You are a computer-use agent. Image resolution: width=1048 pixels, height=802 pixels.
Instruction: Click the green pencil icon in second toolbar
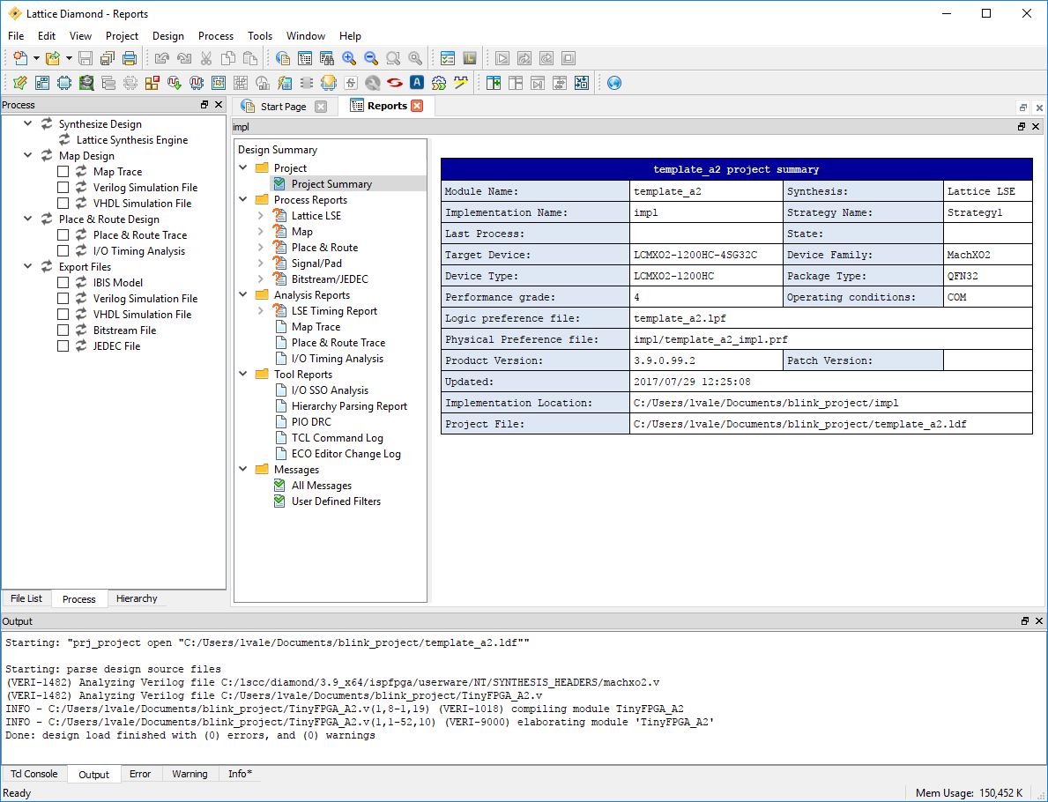pos(19,83)
